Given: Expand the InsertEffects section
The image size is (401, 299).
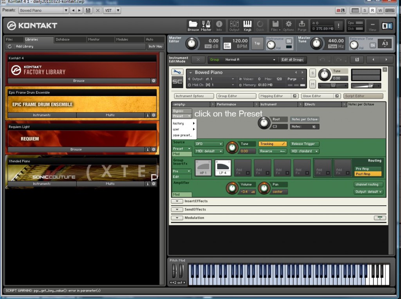Looking at the screenshot, I should [x=177, y=201].
